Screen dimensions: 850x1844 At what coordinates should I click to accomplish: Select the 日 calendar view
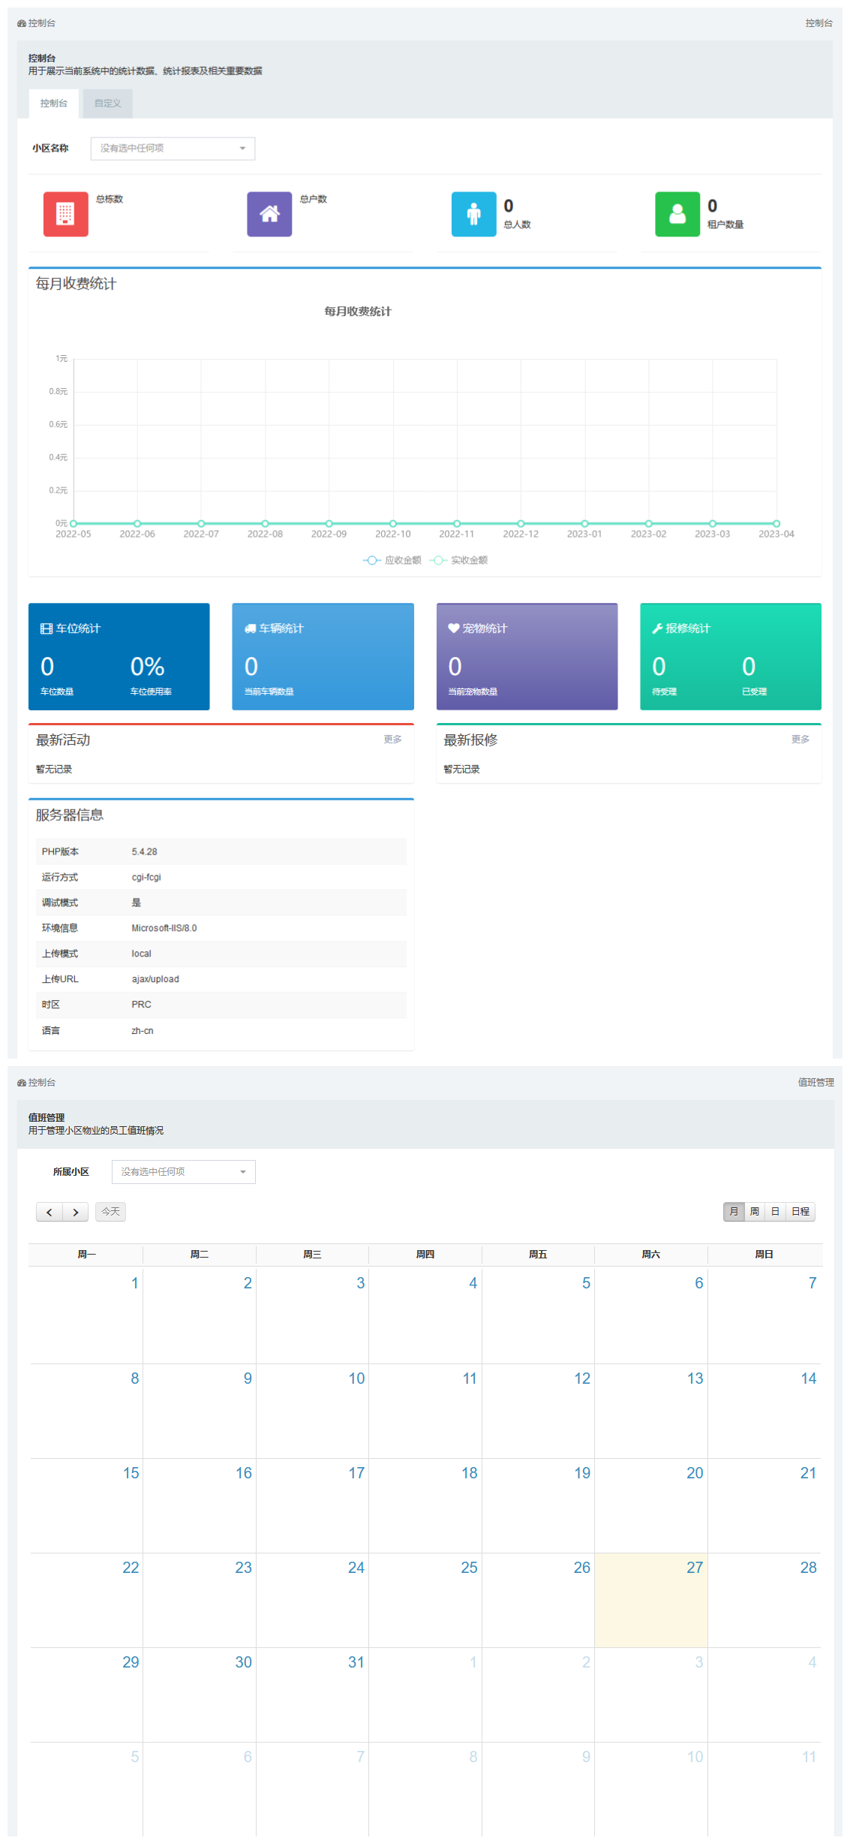tap(775, 1212)
